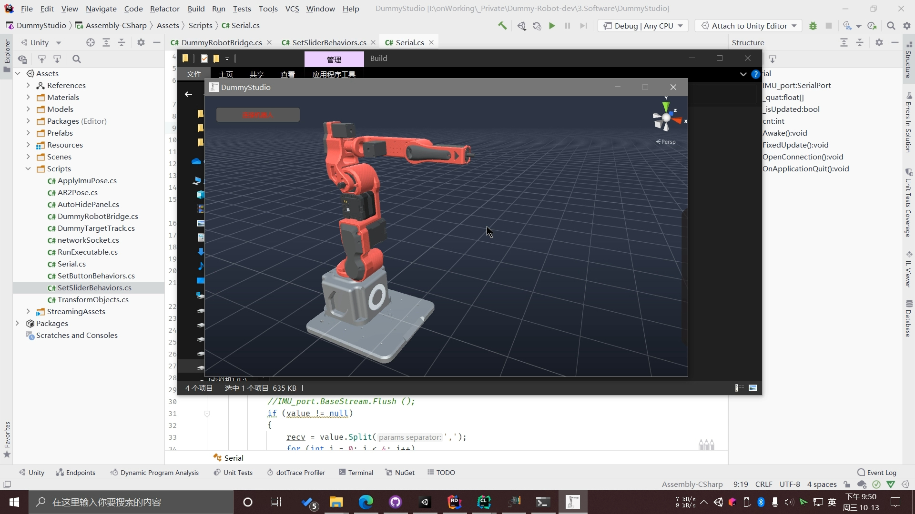Expand the Models folder

coord(28,109)
